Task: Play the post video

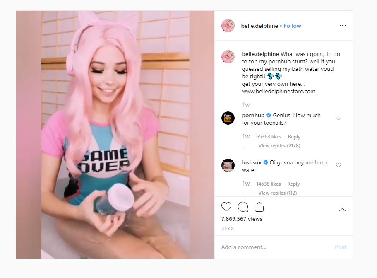Action: point(115,135)
